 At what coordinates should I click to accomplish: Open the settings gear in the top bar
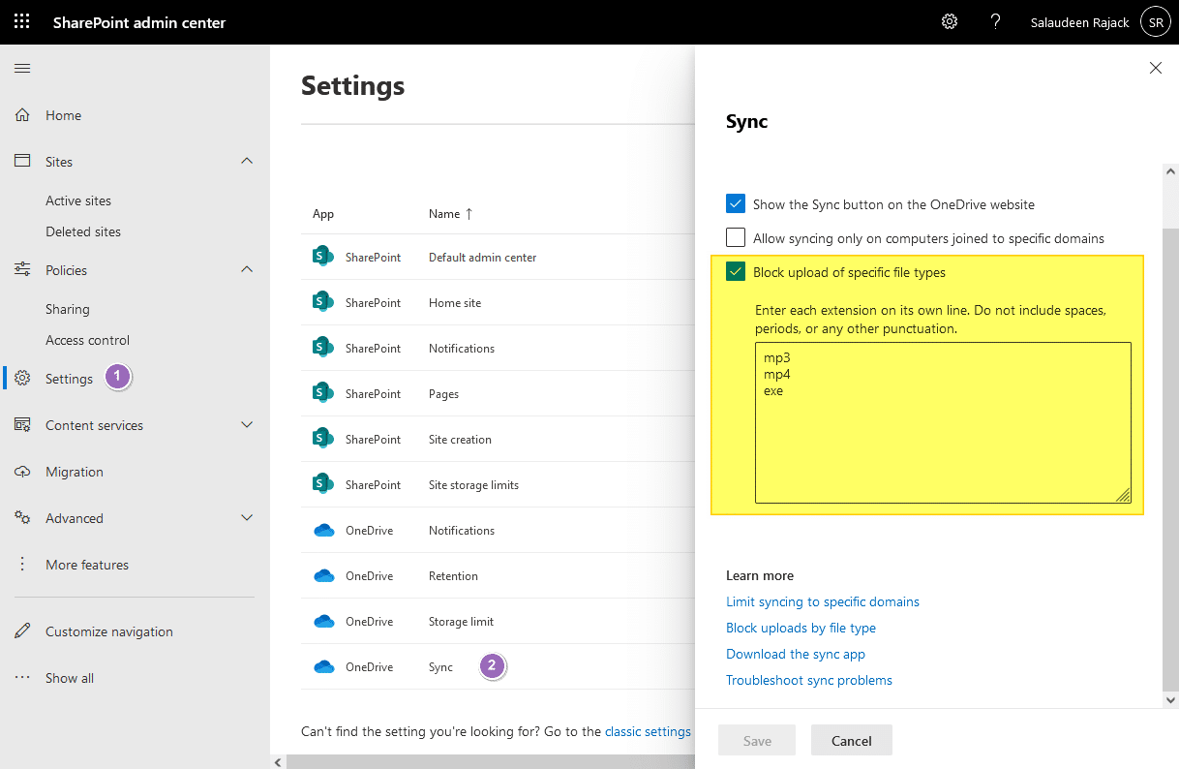tap(950, 21)
